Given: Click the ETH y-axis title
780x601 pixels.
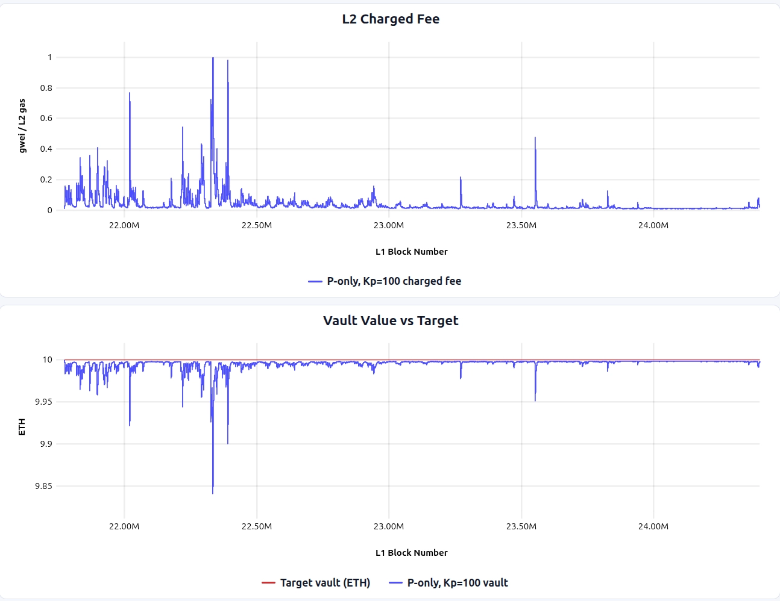Looking at the screenshot, I should click(x=22, y=427).
